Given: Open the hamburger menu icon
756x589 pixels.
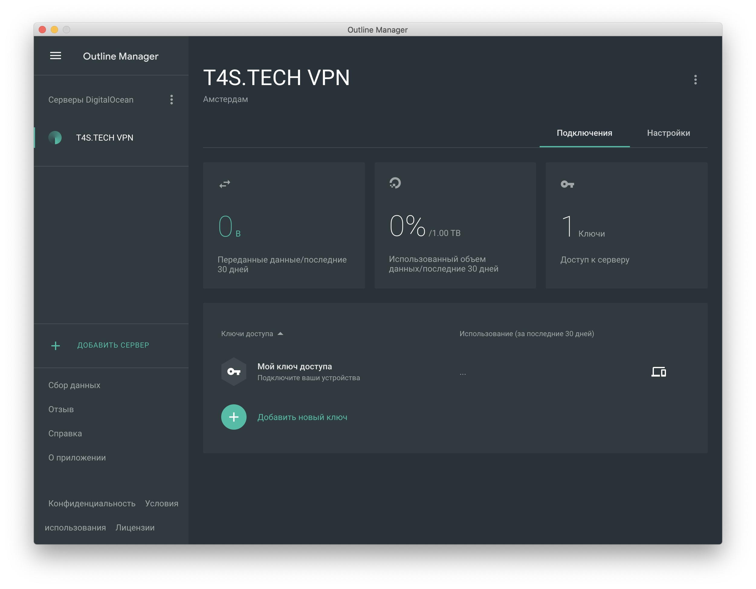Looking at the screenshot, I should click(55, 56).
